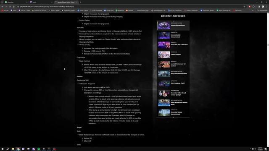The height and width of the screenshot is (151, 269).
Task: Open Chrome from the taskbar
Action: pos(18,149)
